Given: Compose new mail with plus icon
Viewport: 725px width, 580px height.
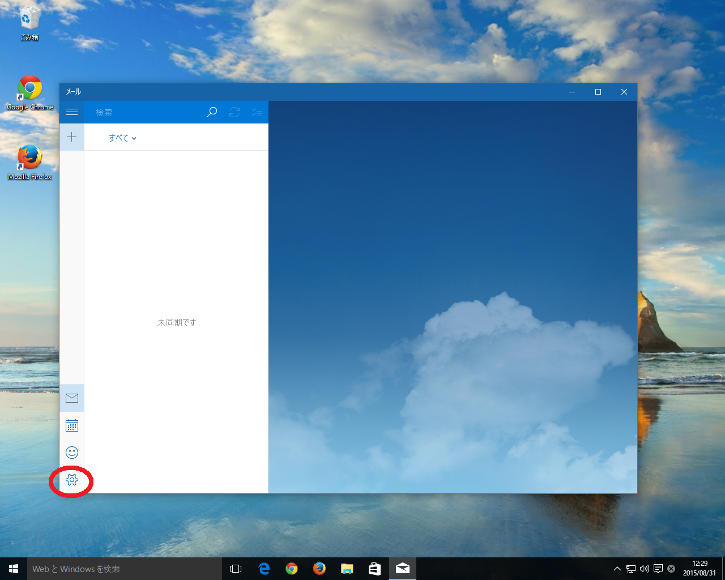Looking at the screenshot, I should click(72, 137).
